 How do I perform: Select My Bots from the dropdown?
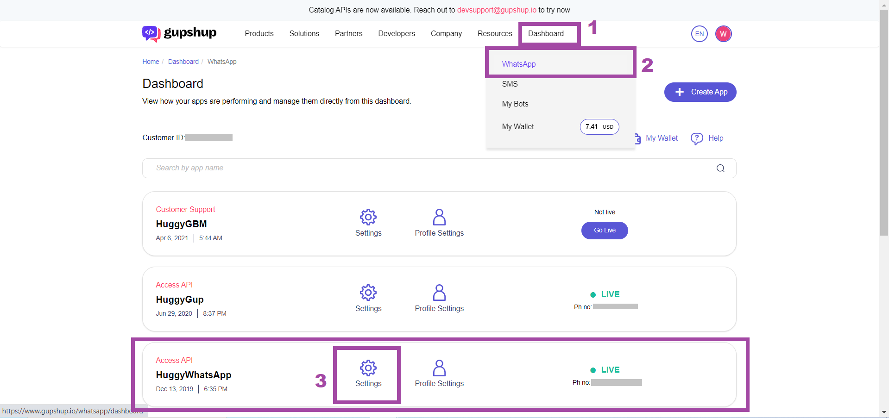[515, 104]
